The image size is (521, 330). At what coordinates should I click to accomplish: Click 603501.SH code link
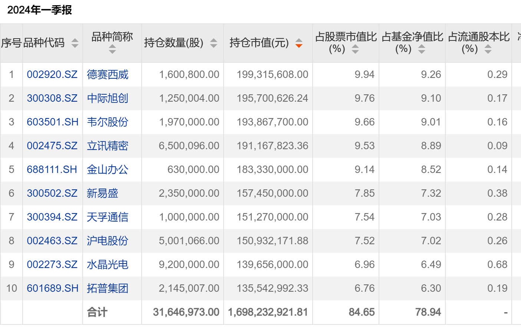[x=52, y=122]
